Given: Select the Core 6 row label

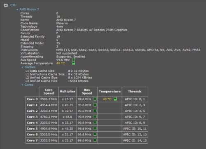Looking at the screenshot, I should tap(32, 135).
